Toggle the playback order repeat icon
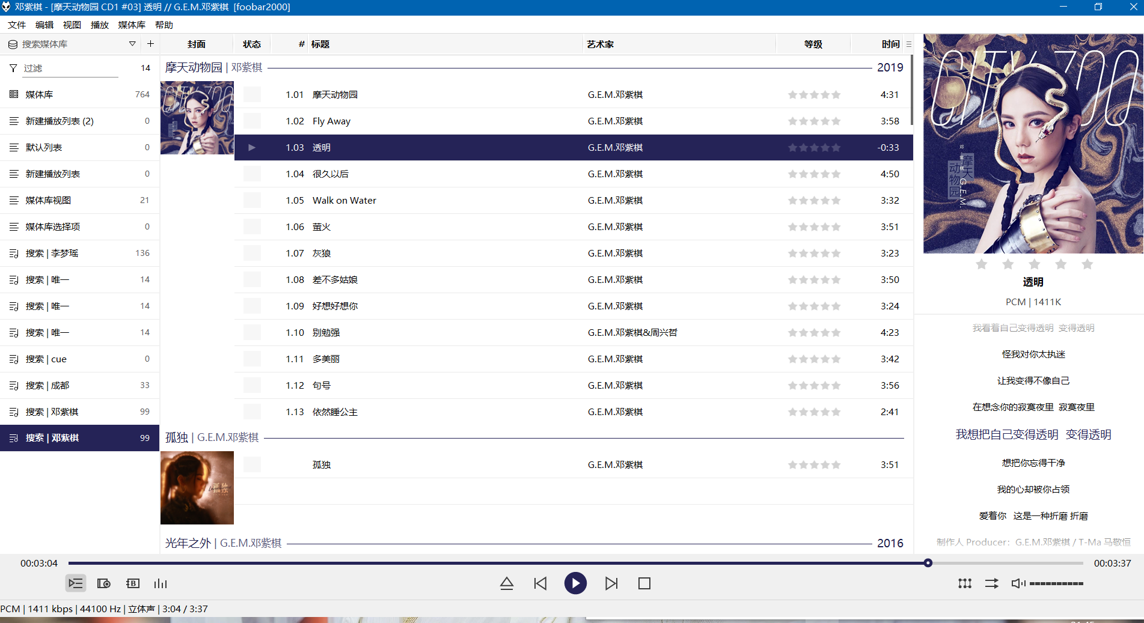Image resolution: width=1144 pixels, height=623 pixels. 992,583
